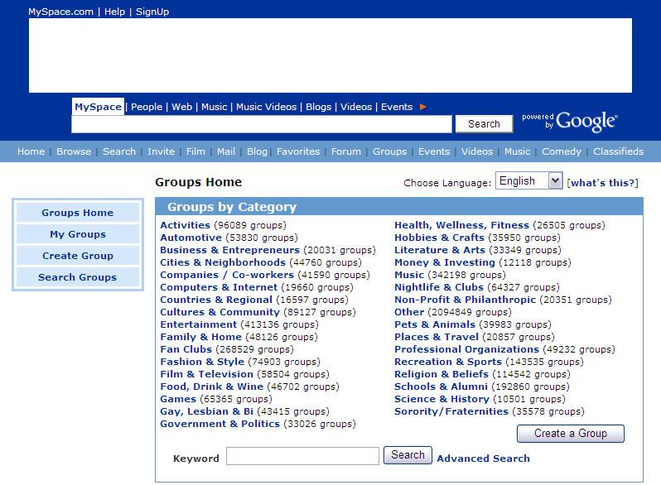Open Forum in navigation bar
The height and width of the screenshot is (485, 661).
[345, 151]
